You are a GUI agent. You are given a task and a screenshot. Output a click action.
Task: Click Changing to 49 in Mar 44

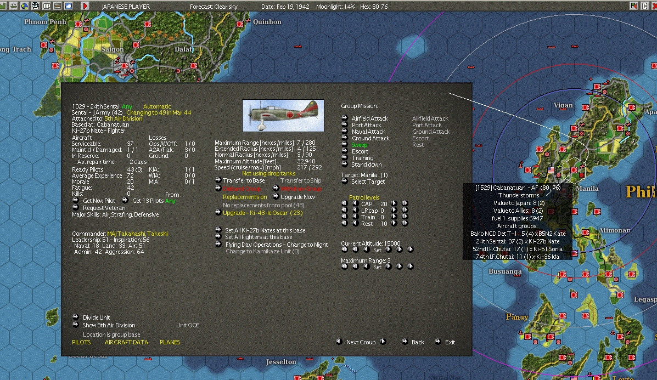click(x=159, y=112)
